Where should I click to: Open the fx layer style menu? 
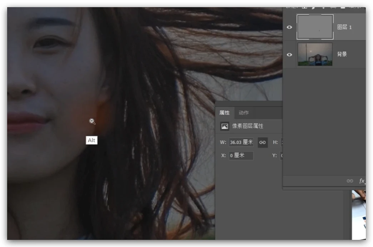point(362,181)
